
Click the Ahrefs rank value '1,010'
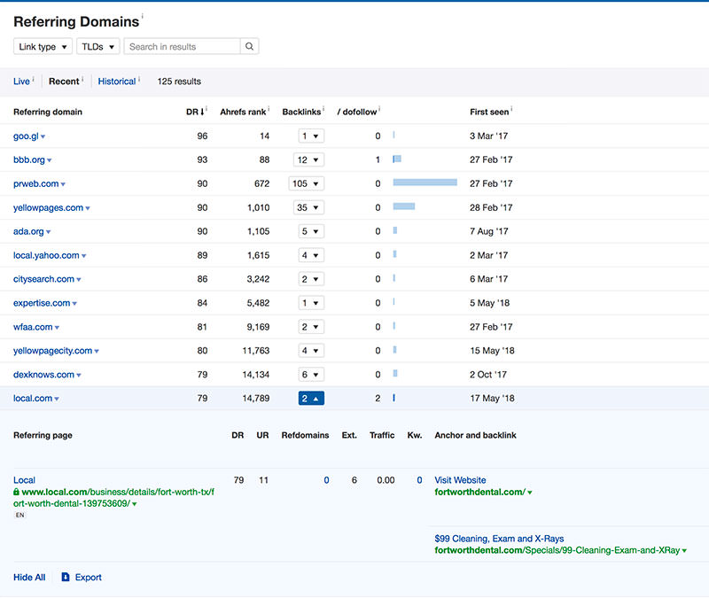coord(258,207)
